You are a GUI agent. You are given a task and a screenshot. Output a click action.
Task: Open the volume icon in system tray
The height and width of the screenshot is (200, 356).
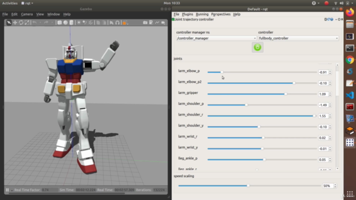point(342,3)
